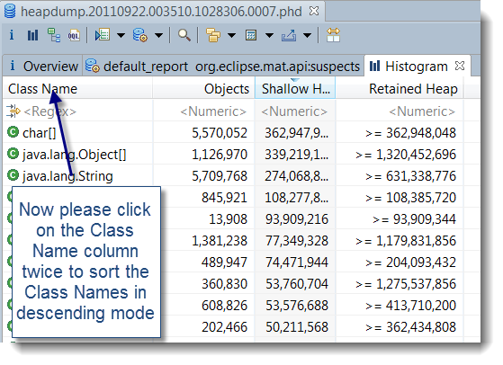Click Retained Heap value >= 1,179,831,856
This screenshot has height=365, width=503.
click(406, 241)
